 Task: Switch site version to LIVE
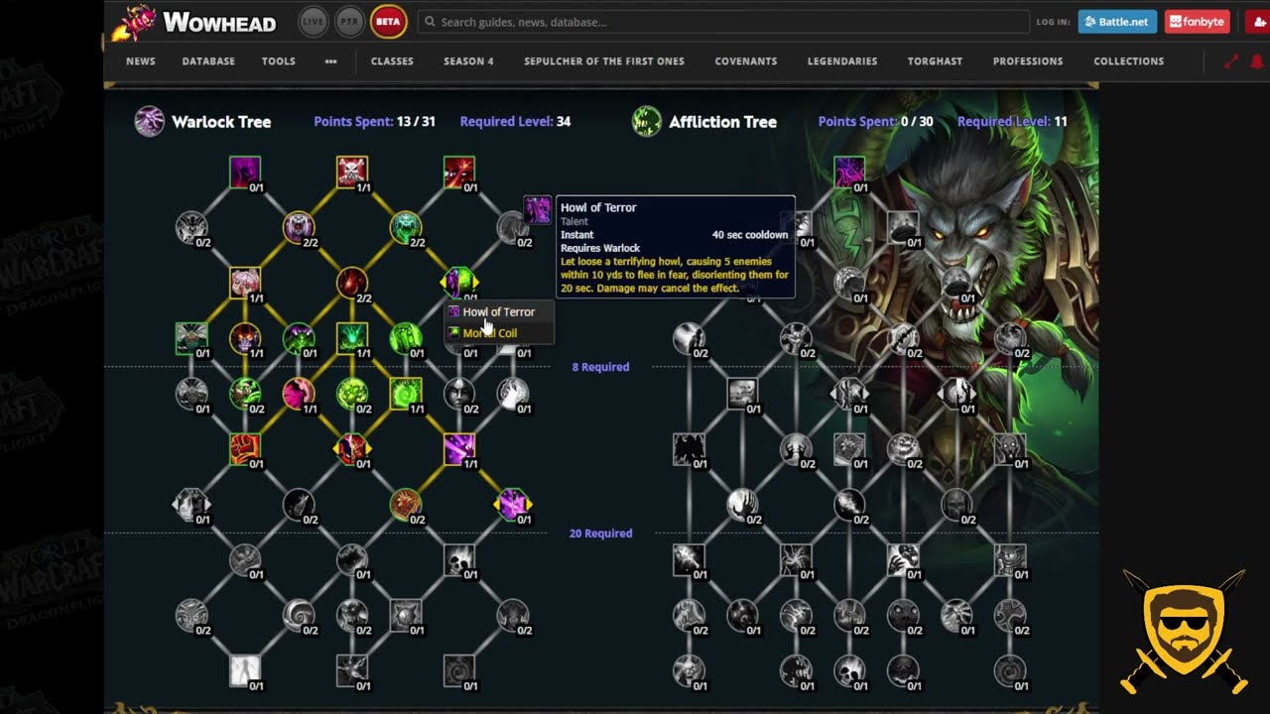tap(314, 21)
